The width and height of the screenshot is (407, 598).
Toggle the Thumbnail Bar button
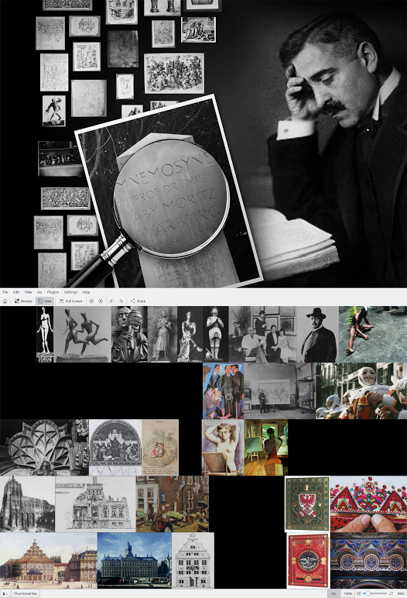26,594
